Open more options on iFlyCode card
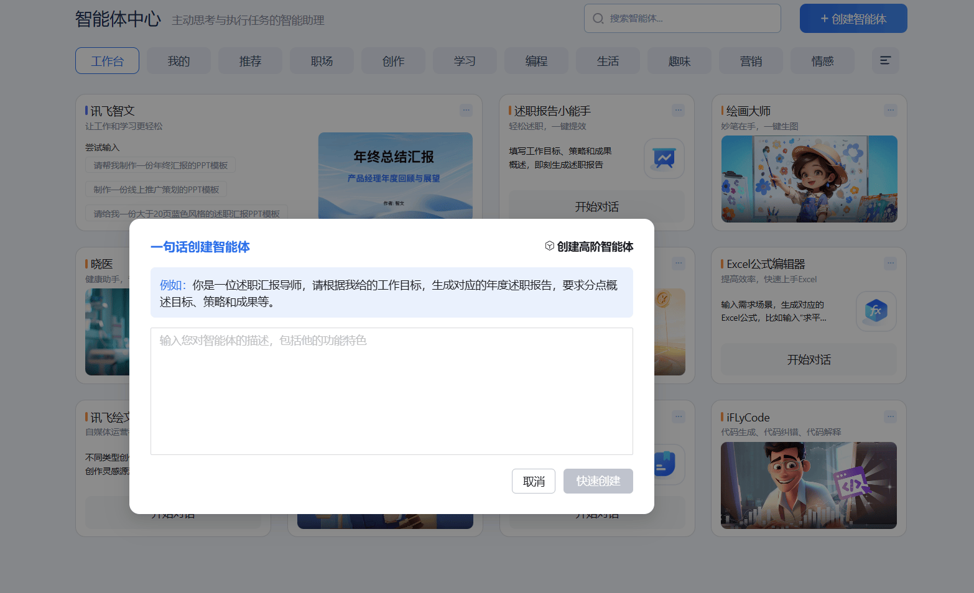This screenshot has width=974, height=593. (891, 416)
